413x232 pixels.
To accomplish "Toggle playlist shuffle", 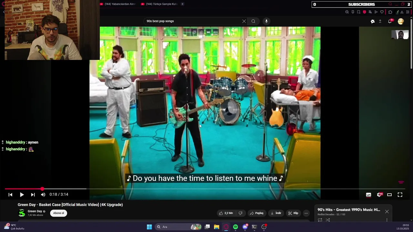I will (x=328, y=220).
